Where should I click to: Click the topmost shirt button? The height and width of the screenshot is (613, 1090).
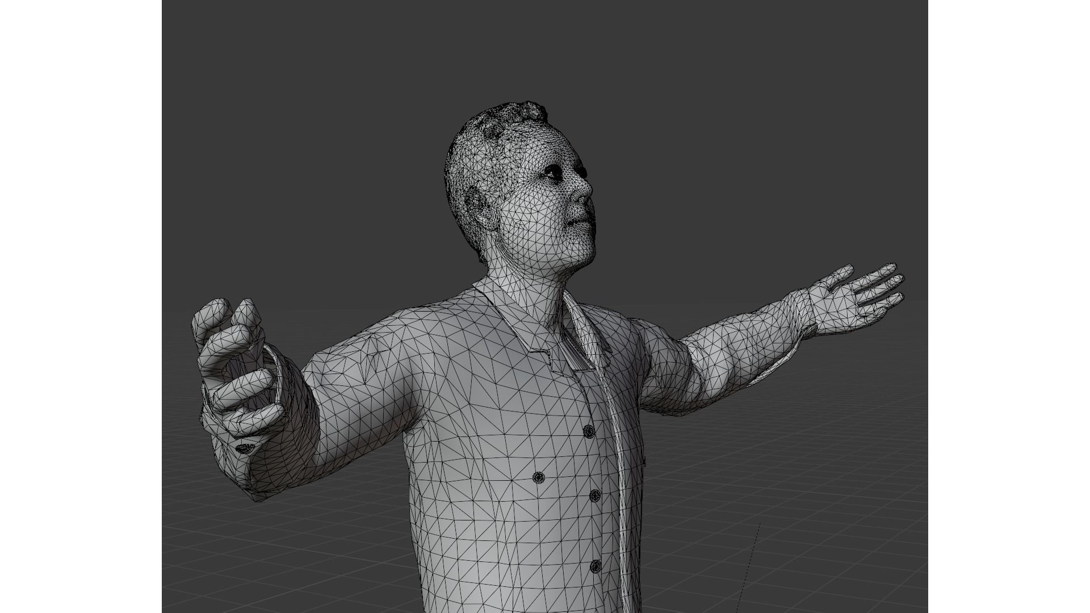pos(589,432)
